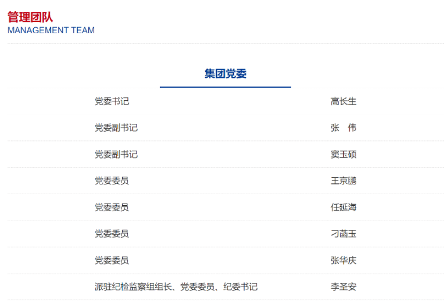Select the 集团党委 section tab
This screenshot has height=306, width=445.
(225, 74)
